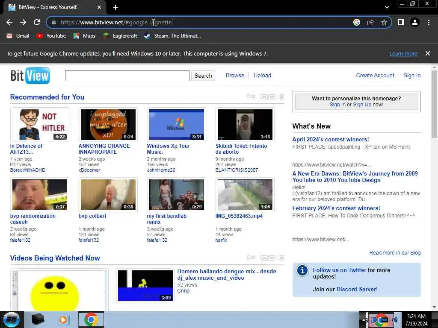Edit the Recommended for You module
438x328 pixels.
click(251, 97)
